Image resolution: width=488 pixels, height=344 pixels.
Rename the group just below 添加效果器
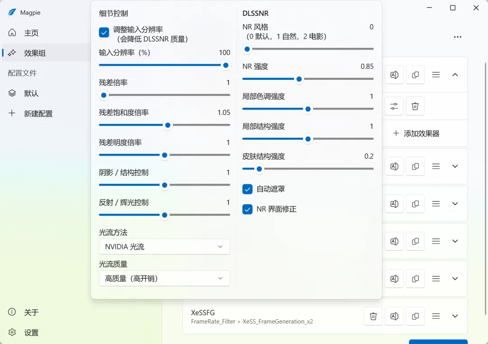click(394, 166)
